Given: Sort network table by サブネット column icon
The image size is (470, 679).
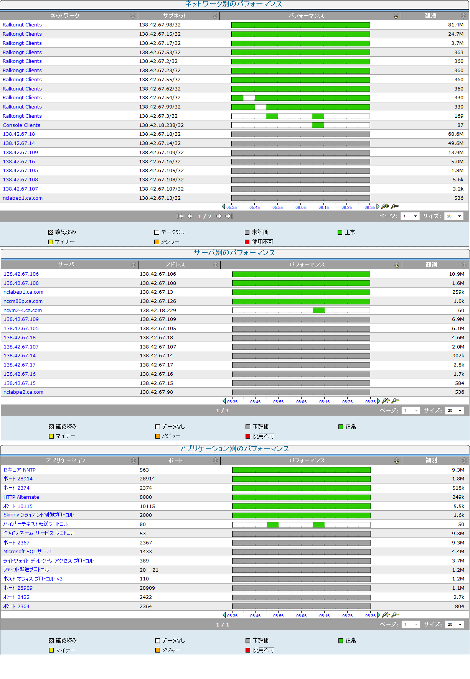Looking at the screenshot, I should (x=215, y=16).
